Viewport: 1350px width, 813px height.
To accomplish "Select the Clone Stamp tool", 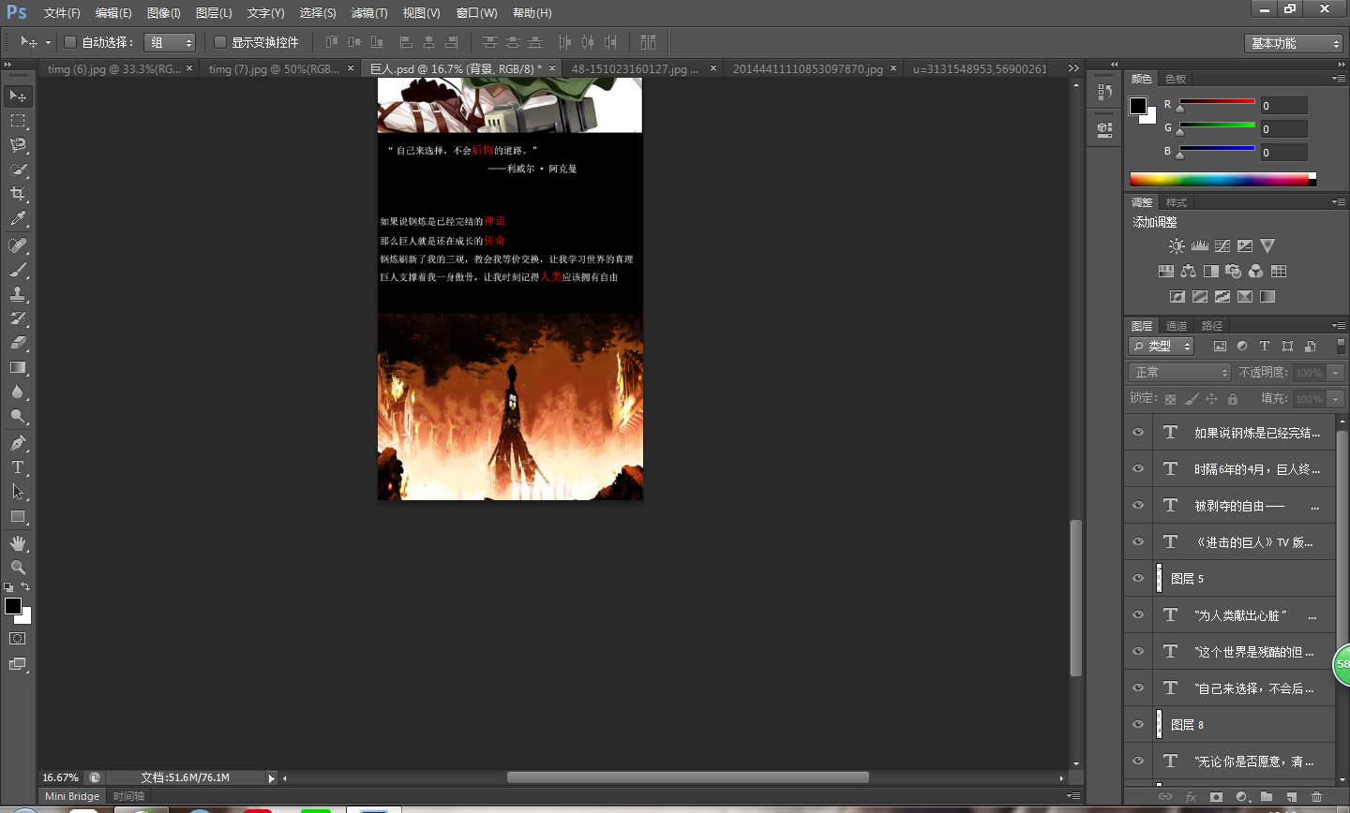I will [x=18, y=294].
